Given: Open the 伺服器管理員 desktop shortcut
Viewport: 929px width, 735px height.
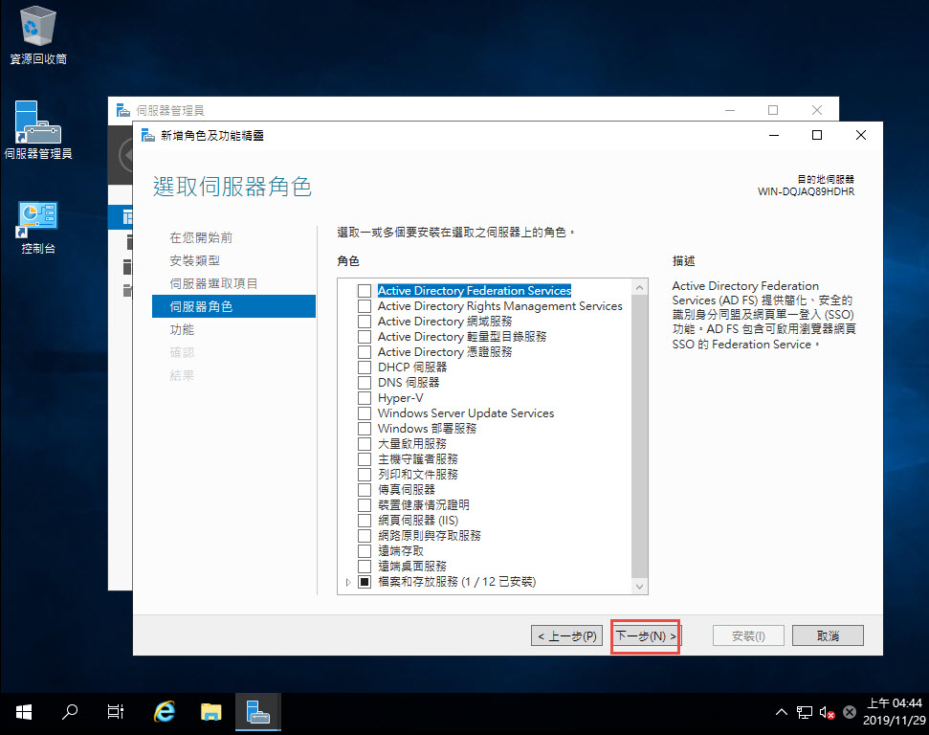Looking at the screenshot, I should (38, 130).
